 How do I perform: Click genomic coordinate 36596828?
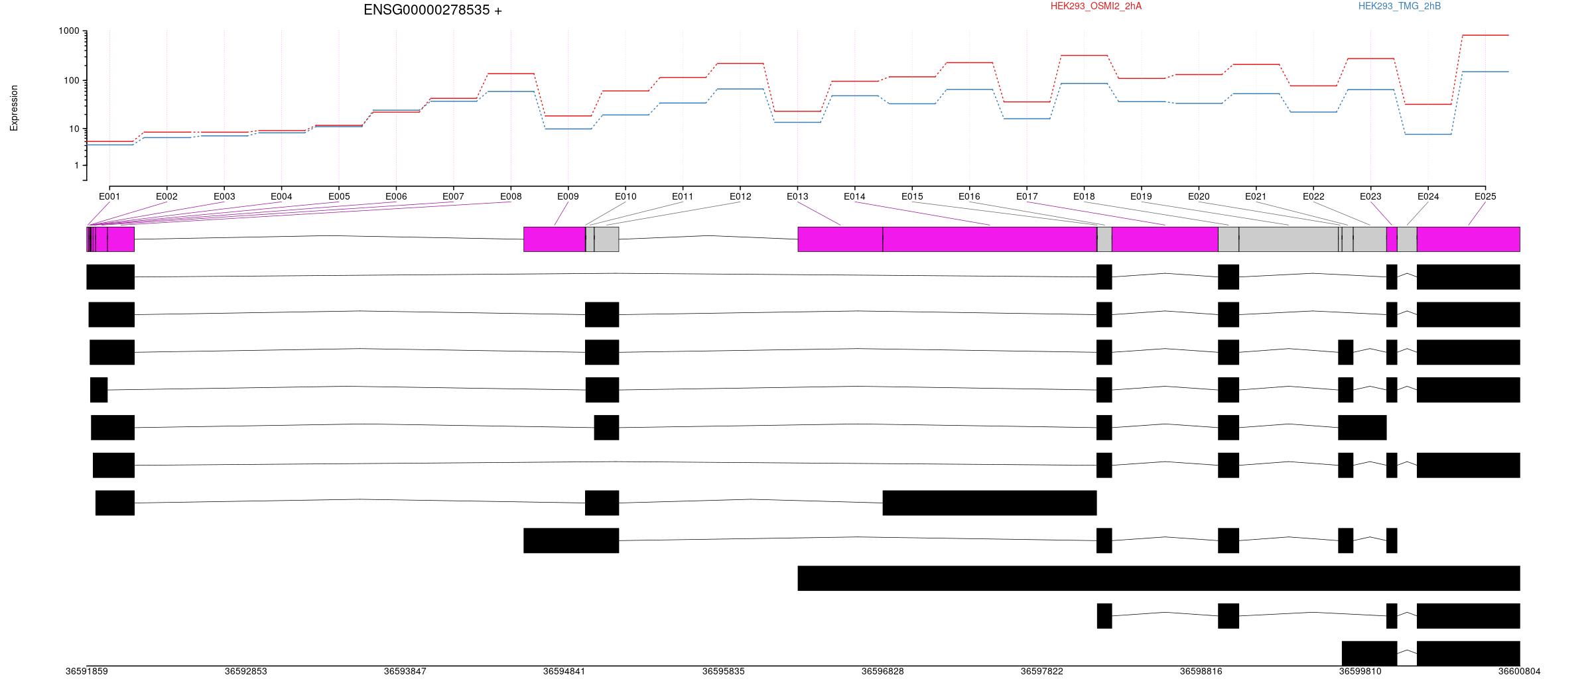[x=883, y=672]
